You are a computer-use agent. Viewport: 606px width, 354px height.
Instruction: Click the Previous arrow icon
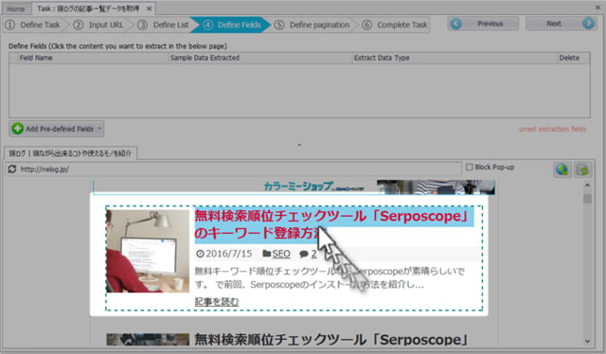(456, 24)
